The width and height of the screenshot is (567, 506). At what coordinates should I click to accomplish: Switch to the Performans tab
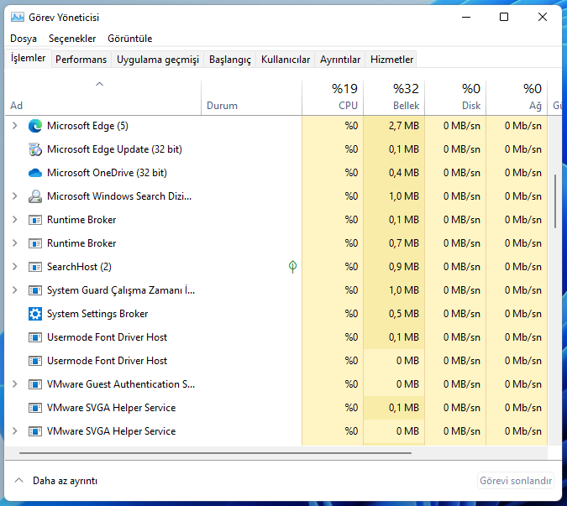[x=81, y=60]
